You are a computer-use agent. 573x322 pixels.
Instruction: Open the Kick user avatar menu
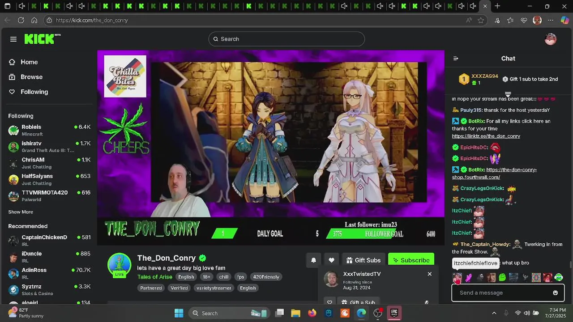(551, 39)
